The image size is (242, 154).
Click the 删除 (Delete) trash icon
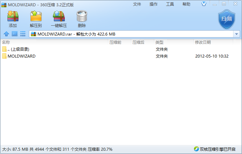(82, 16)
